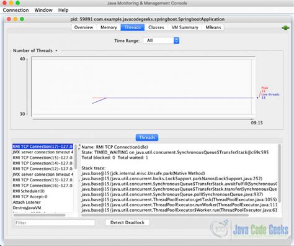Select RMI TCP Connection(12) thread

[43, 169]
